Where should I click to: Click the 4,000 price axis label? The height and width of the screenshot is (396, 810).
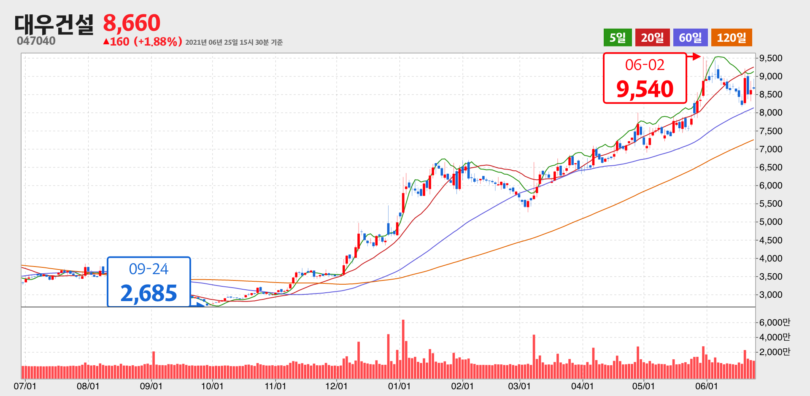click(771, 259)
